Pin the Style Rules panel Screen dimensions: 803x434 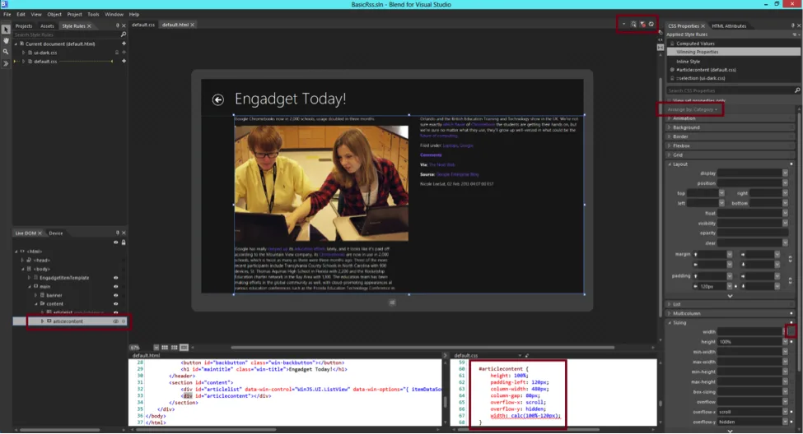117,25
